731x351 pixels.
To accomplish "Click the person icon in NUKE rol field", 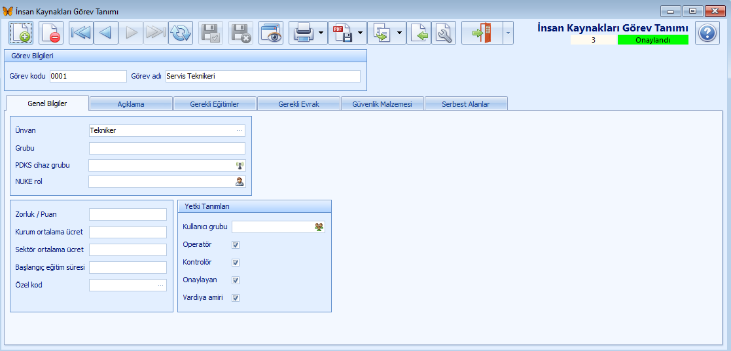I will click(240, 182).
